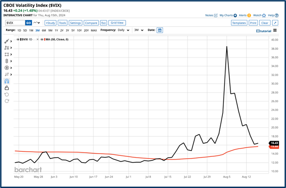Toggle the lock drawings padlock icon

6,88
